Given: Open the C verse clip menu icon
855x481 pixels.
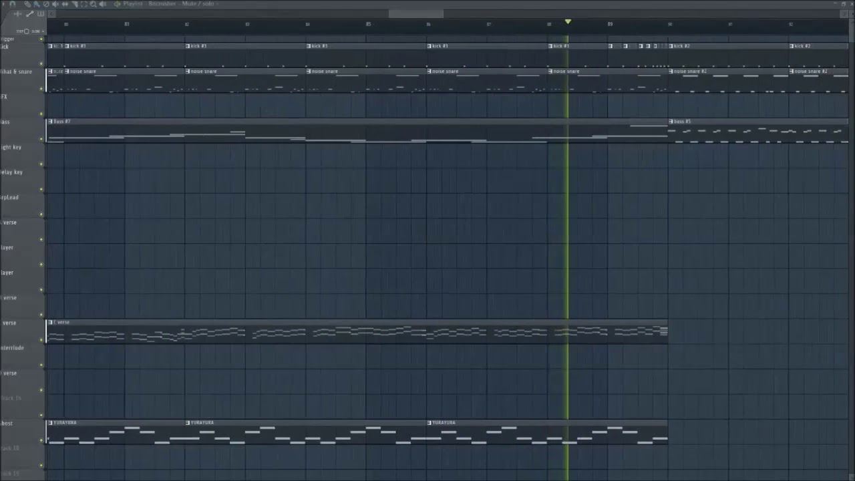Looking at the screenshot, I should (x=50, y=323).
